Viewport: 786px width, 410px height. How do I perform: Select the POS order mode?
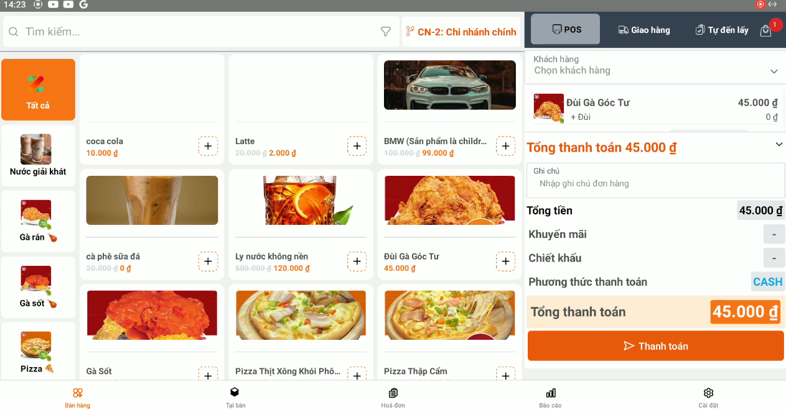tap(565, 30)
